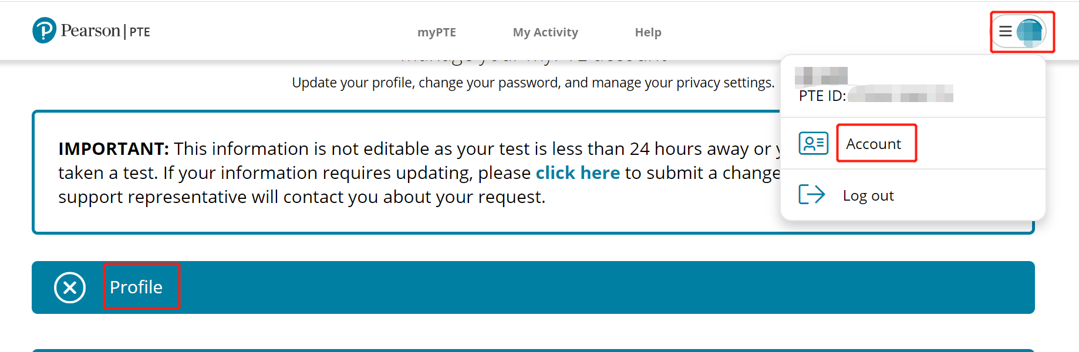Open the hamburger menu icon
This screenshot has height=352, width=1079.
1005,32
